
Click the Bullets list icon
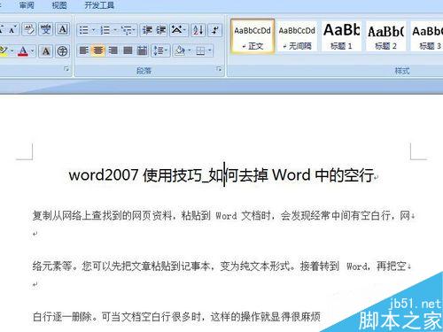(x=84, y=30)
